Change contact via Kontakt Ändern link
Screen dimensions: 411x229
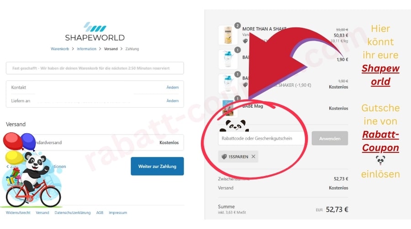click(173, 88)
